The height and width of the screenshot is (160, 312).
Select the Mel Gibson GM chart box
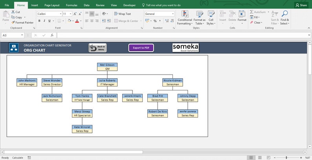(x=107, y=67)
